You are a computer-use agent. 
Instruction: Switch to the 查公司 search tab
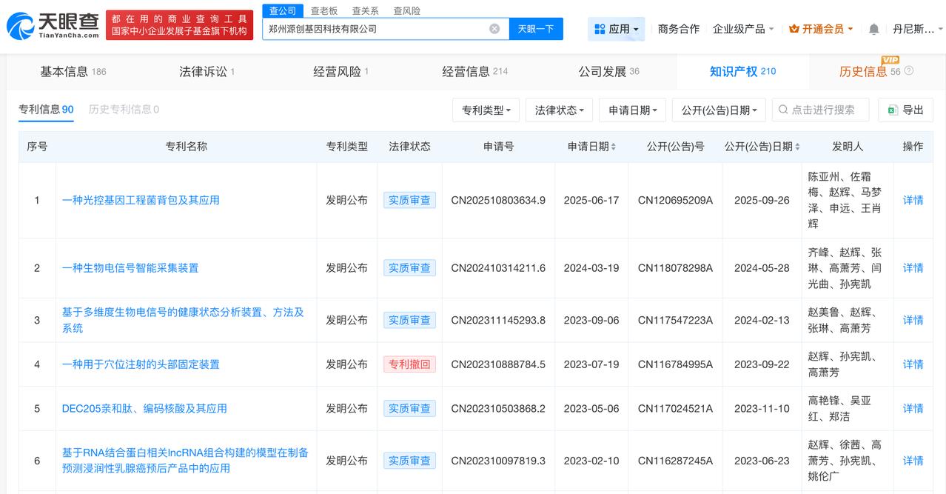point(283,10)
